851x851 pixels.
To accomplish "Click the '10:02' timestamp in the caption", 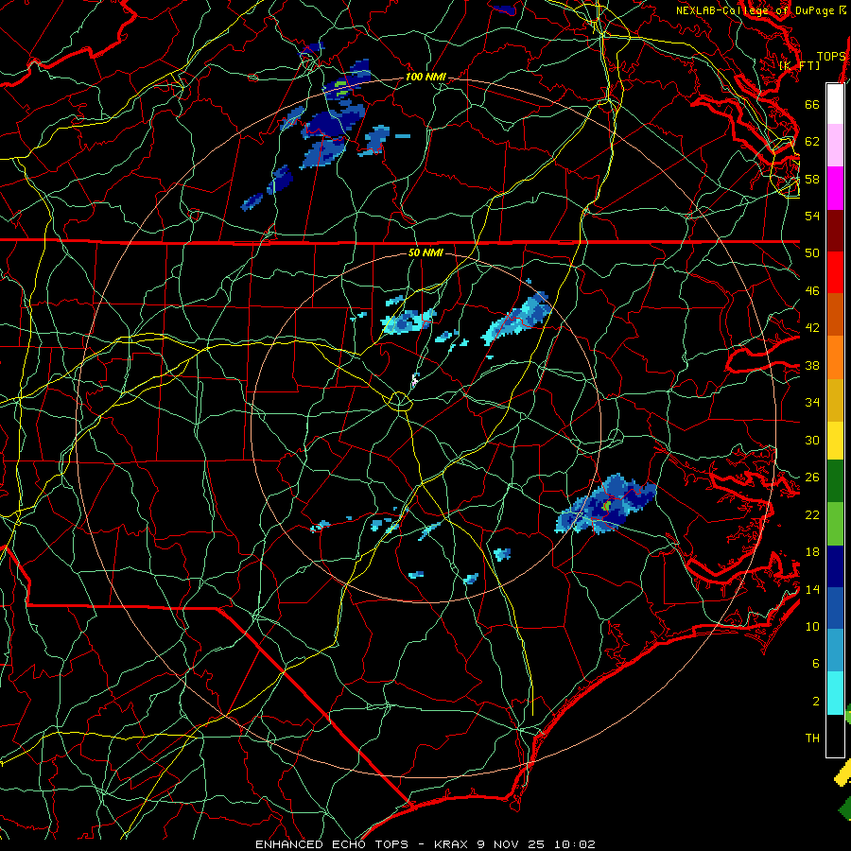I will click(x=575, y=844).
